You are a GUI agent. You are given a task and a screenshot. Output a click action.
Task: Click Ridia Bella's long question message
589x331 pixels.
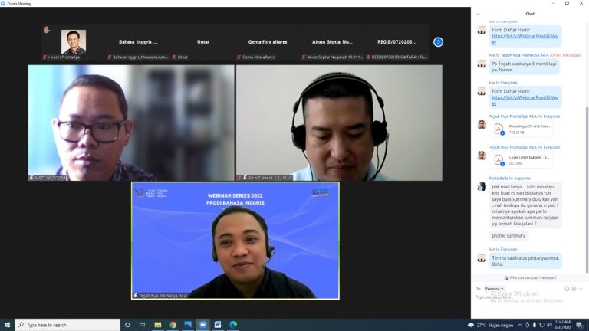[x=525, y=205]
